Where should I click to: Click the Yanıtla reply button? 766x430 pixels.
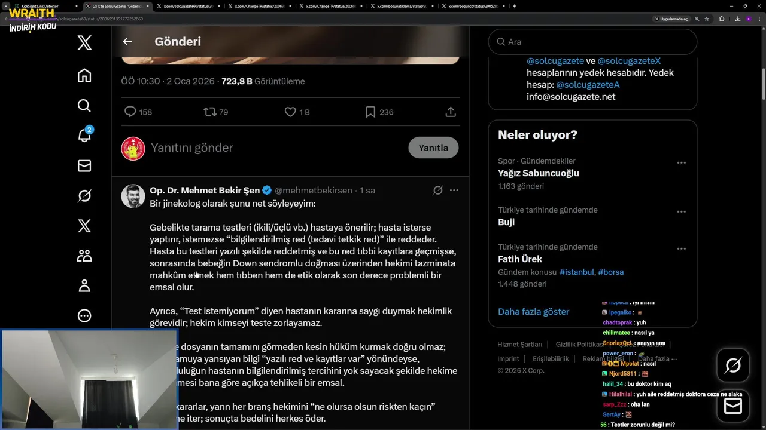click(x=433, y=148)
